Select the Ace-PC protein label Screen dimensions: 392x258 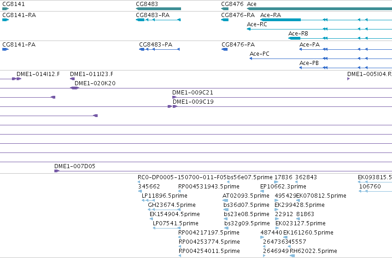[259, 54]
